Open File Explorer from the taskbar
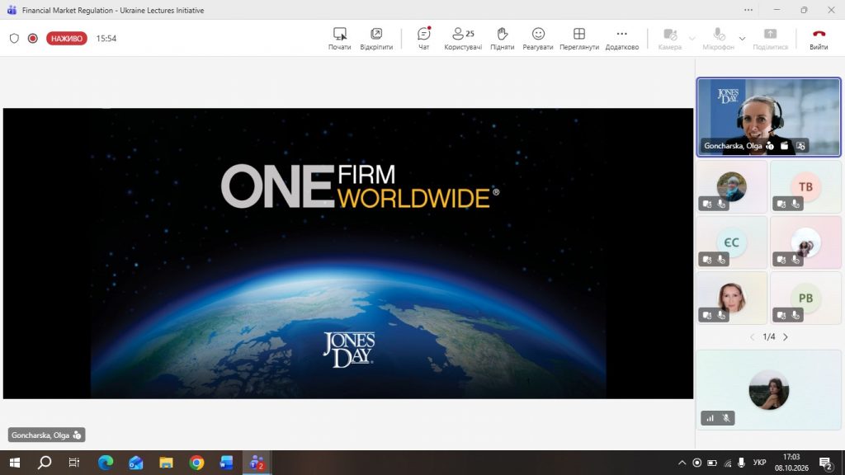The height and width of the screenshot is (475, 845). pyautogui.click(x=166, y=463)
